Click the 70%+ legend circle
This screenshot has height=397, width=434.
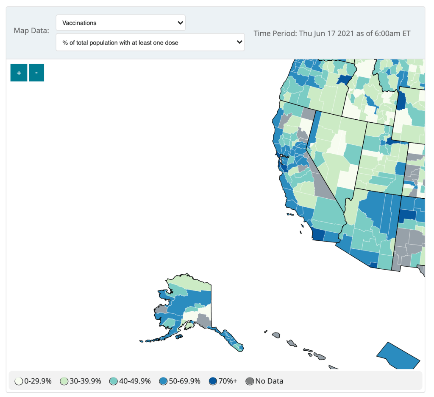click(x=213, y=381)
